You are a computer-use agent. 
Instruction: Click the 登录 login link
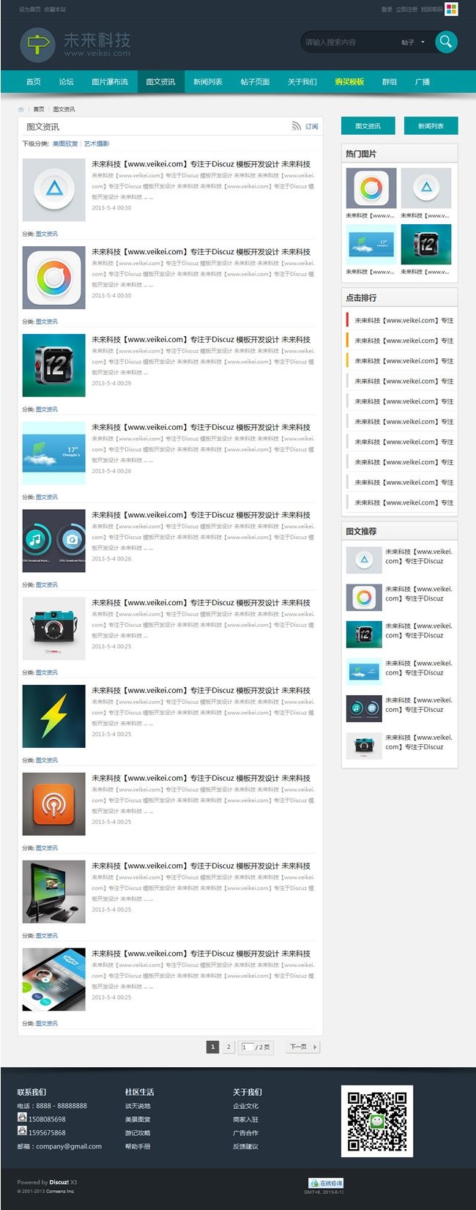[387, 10]
